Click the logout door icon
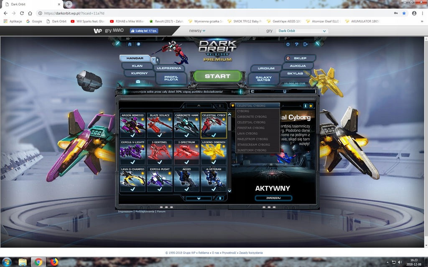 point(306,44)
